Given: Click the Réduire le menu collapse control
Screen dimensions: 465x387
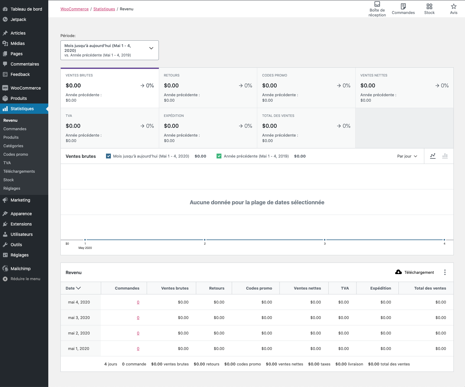Looking at the screenshot, I should click(21, 279).
